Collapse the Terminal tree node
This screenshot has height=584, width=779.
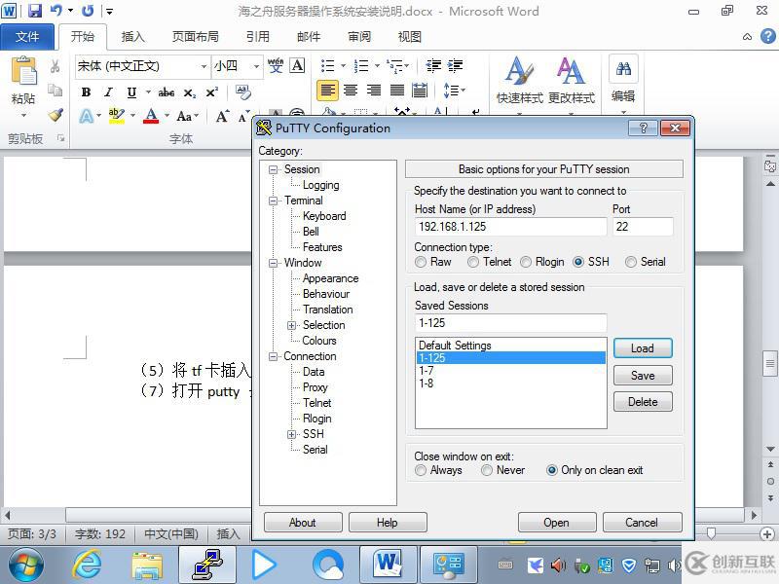tap(273, 201)
